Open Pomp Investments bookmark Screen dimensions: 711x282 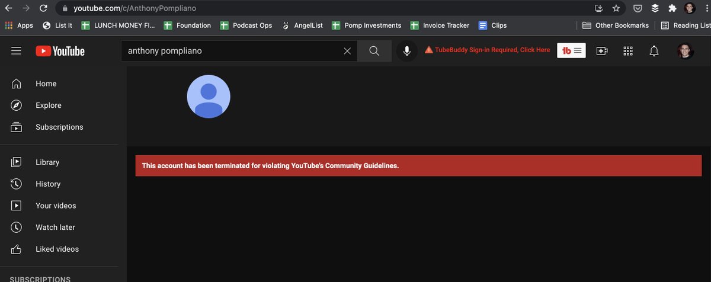(x=367, y=25)
